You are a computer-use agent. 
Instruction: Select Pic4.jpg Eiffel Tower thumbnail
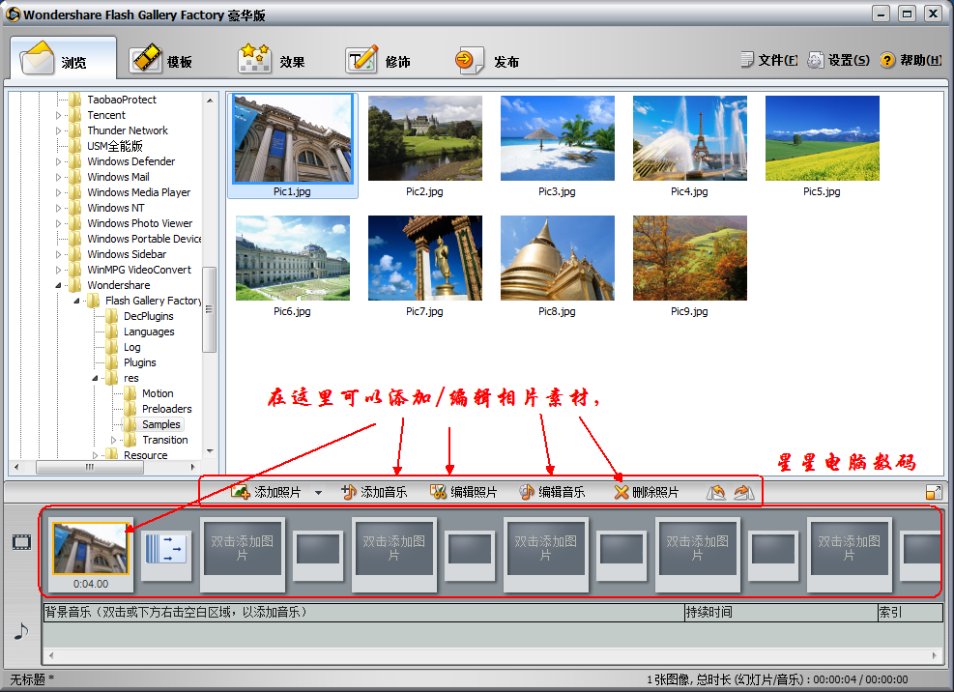[690, 138]
